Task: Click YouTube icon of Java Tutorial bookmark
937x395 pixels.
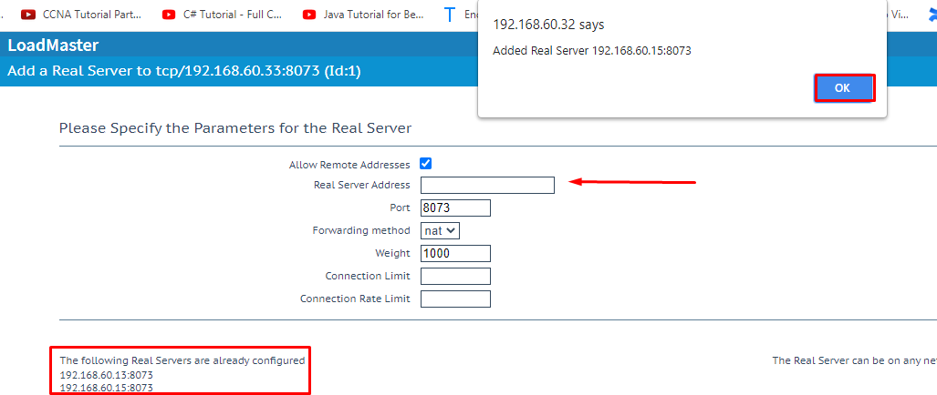Action: pos(309,15)
